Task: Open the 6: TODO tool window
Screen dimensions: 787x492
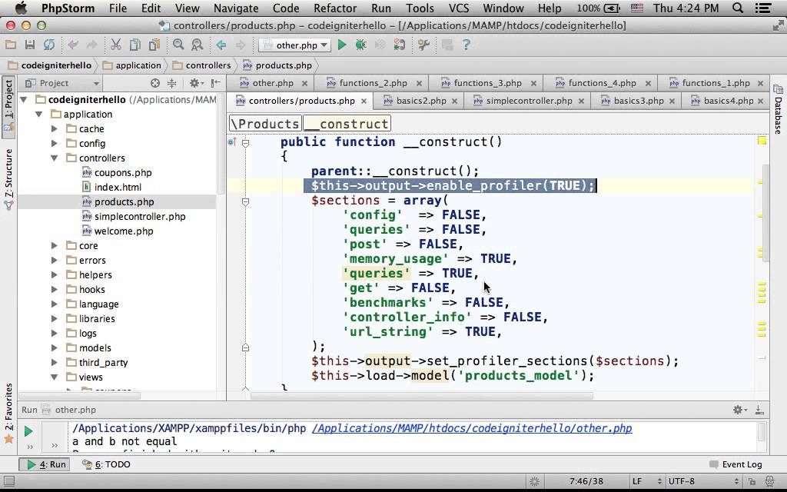Action: pyautogui.click(x=106, y=464)
